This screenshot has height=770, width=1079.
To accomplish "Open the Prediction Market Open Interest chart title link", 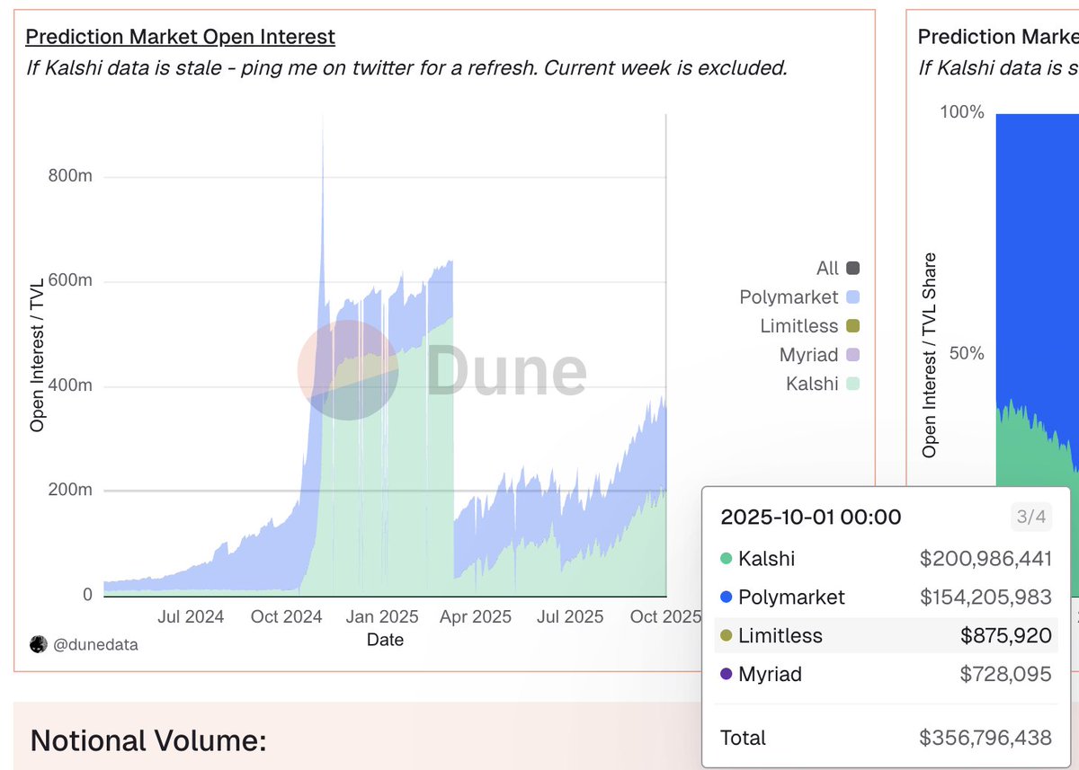I will point(180,37).
